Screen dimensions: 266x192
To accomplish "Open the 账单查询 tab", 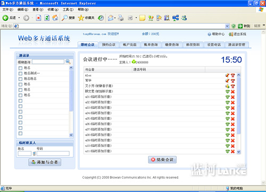I will pos(151,45).
